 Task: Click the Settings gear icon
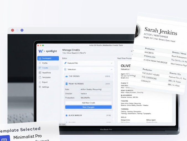[40, 87]
